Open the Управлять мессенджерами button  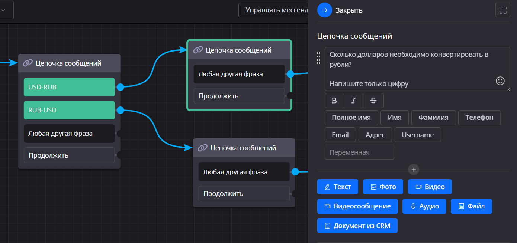point(275,10)
